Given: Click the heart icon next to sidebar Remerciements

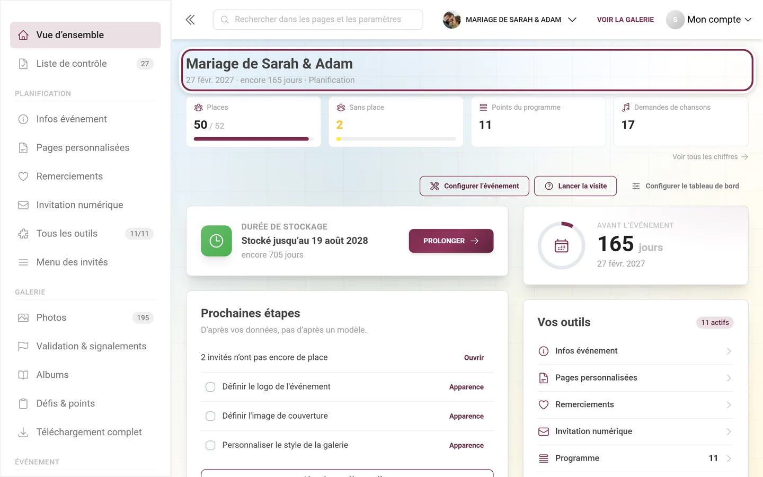Looking at the screenshot, I should (23, 176).
